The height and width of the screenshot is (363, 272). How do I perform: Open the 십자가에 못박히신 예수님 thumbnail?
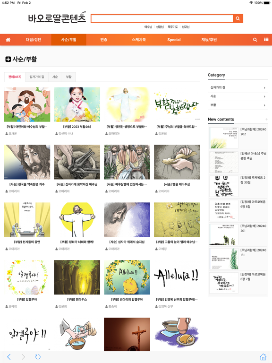click(77, 162)
